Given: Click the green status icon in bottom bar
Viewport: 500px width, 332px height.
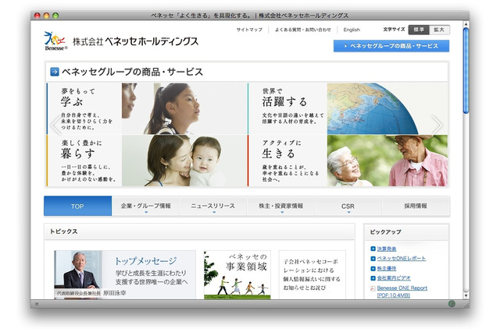Looking at the screenshot, I should (452, 304).
